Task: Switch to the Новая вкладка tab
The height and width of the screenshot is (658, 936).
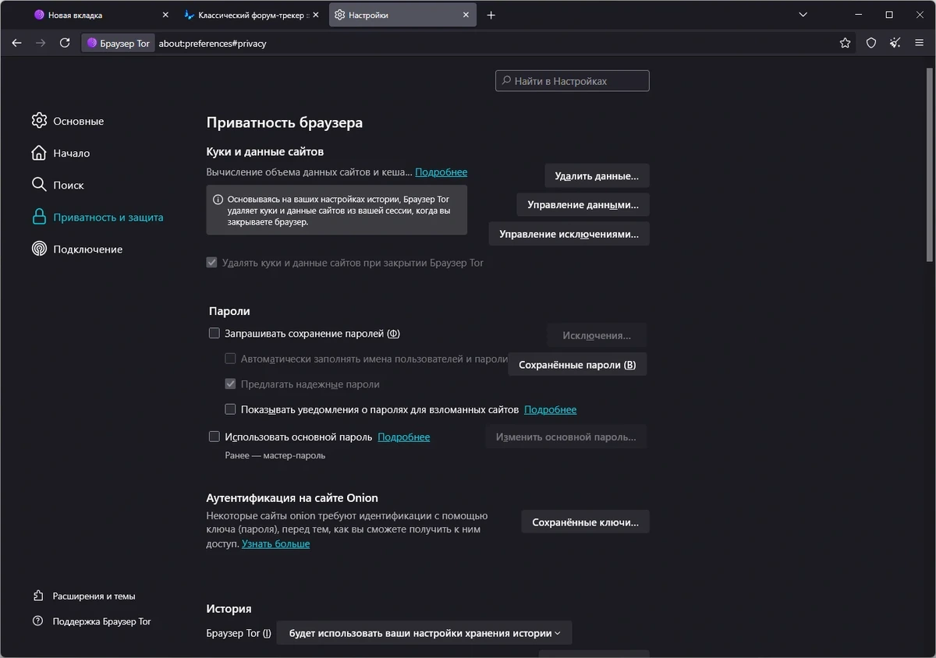Action: pos(101,15)
